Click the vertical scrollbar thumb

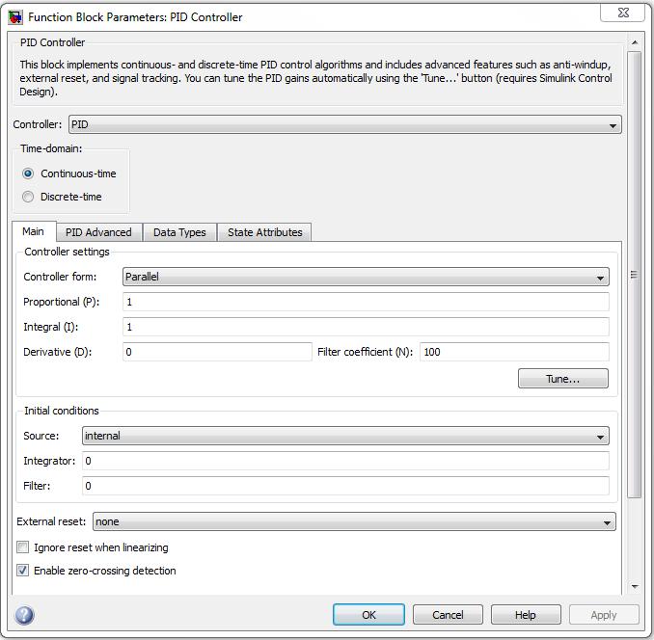(635, 275)
